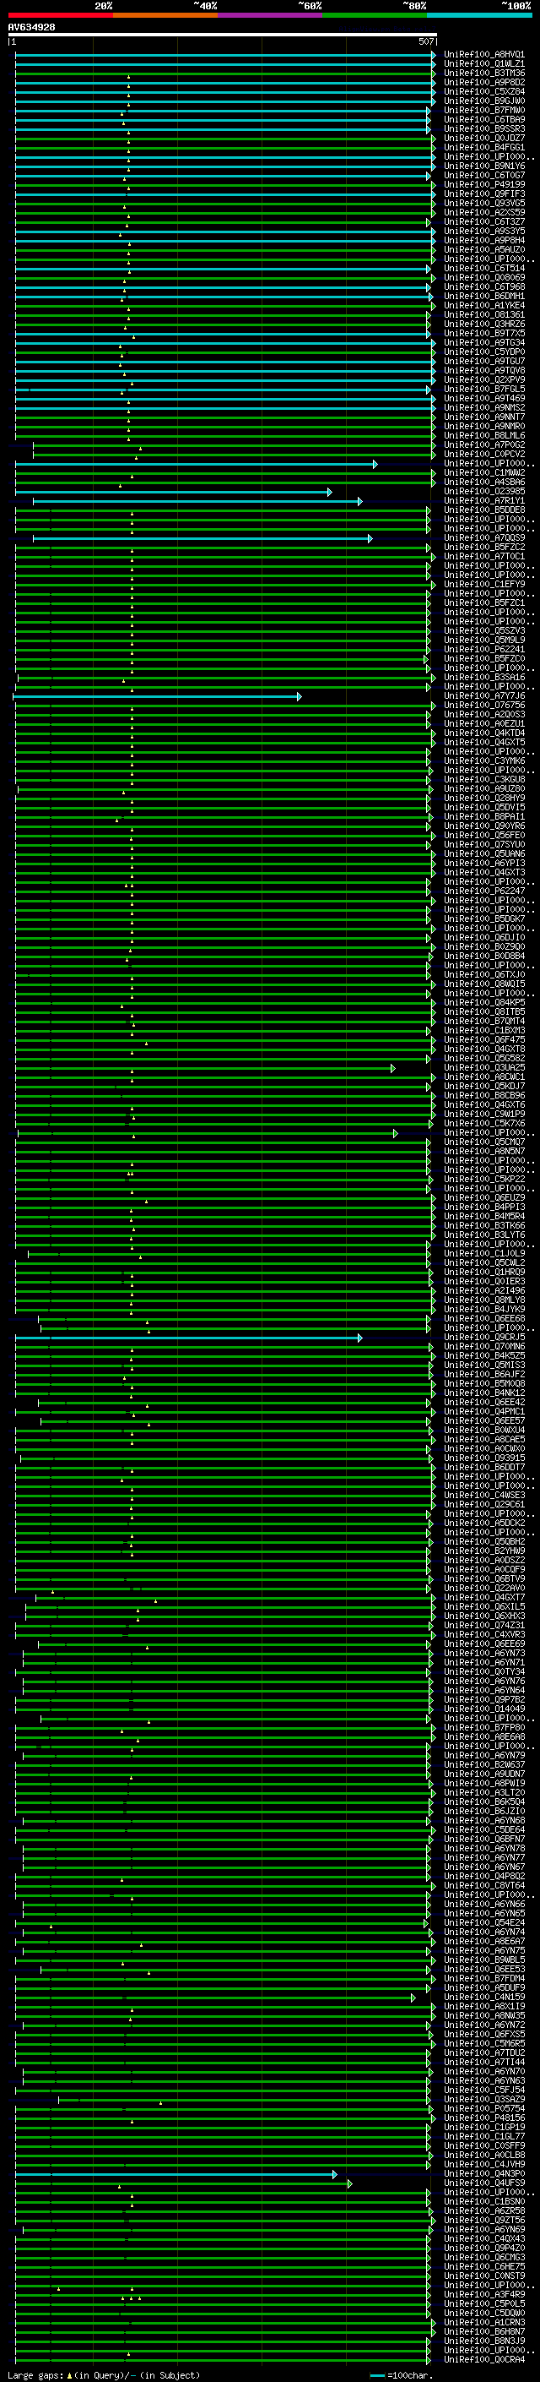Click the UniRef100_A9NNT7 hit label

483,417
